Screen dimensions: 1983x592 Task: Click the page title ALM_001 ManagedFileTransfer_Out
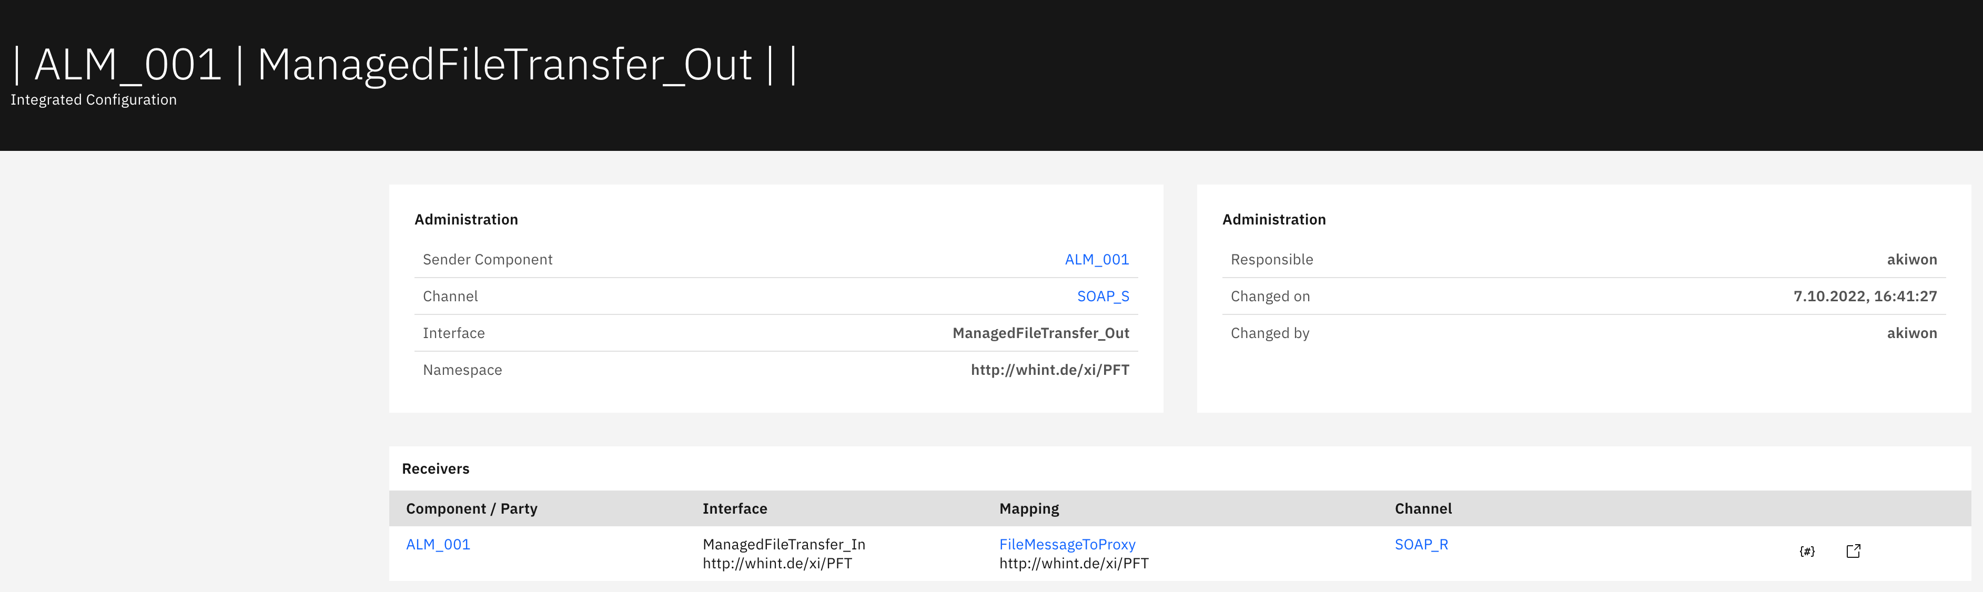point(404,65)
